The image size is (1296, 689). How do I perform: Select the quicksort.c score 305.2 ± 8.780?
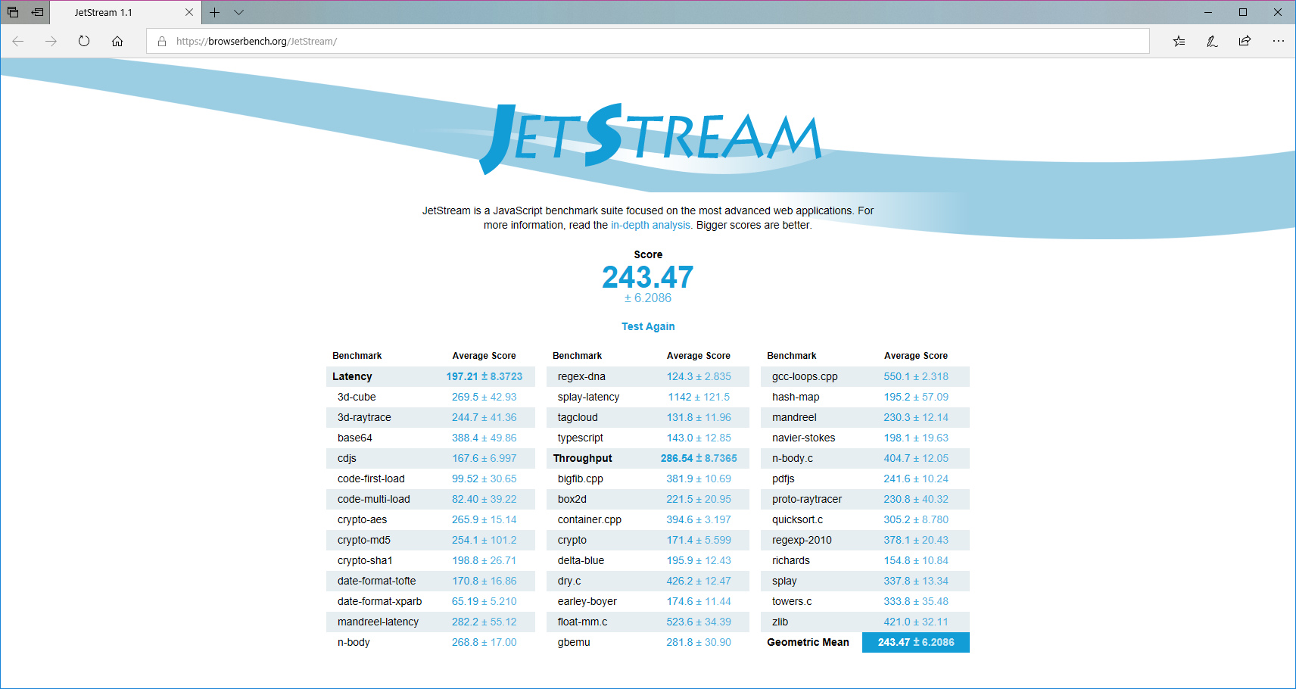[x=916, y=519]
